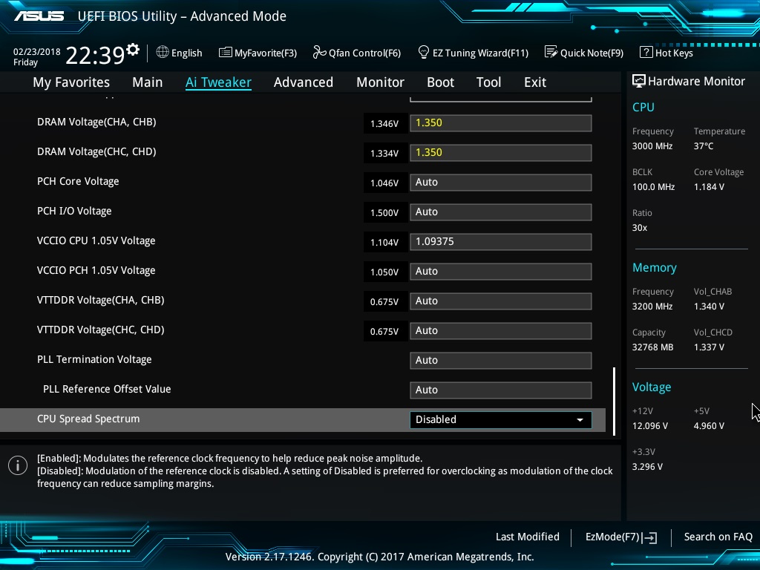760x570 pixels.
Task: Select the PCH Core Voltage Auto field
Action: click(x=501, y=183)
